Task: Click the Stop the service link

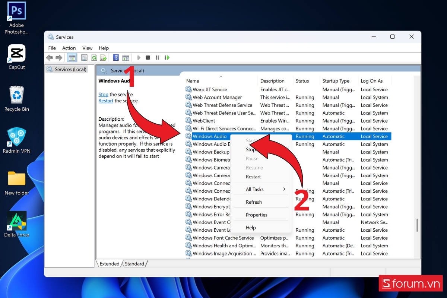Action: pyautogui.click(x=103, y=95)
